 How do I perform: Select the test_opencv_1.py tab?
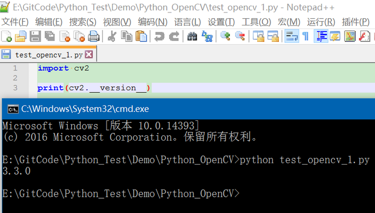(48, 55)
